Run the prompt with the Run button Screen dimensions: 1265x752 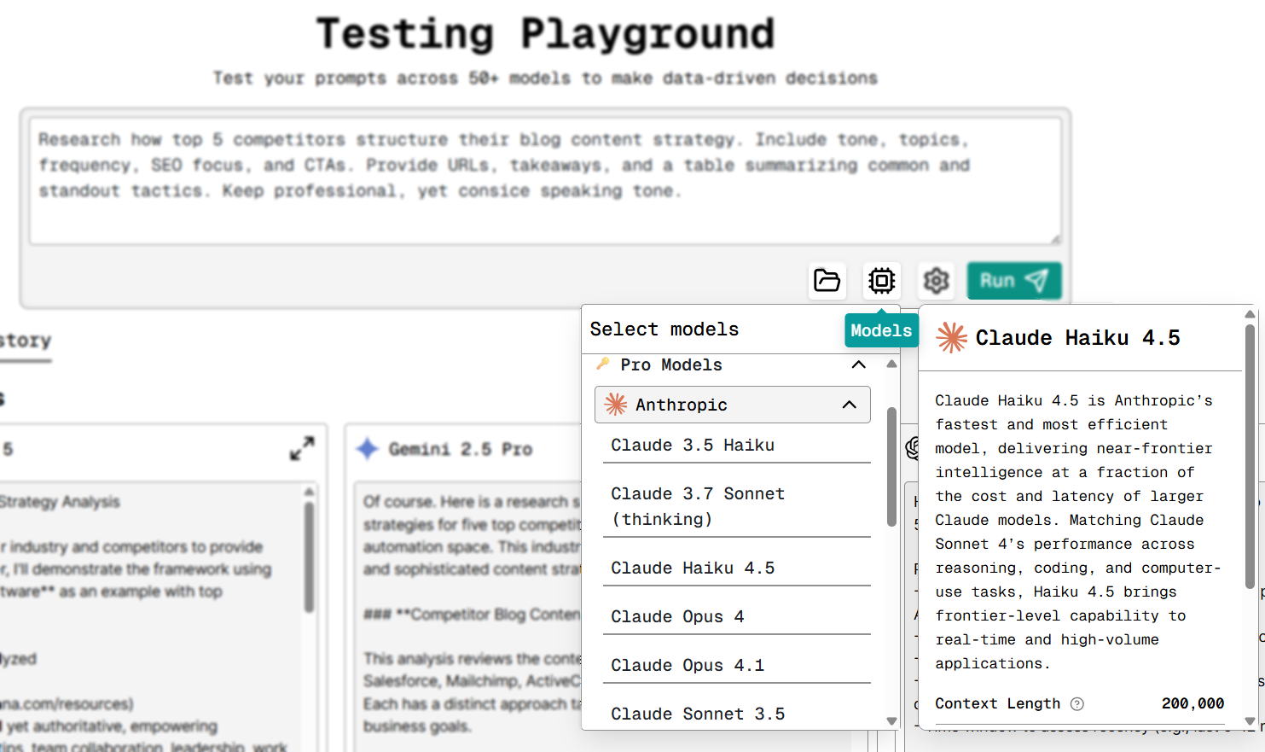(1014, 280)
